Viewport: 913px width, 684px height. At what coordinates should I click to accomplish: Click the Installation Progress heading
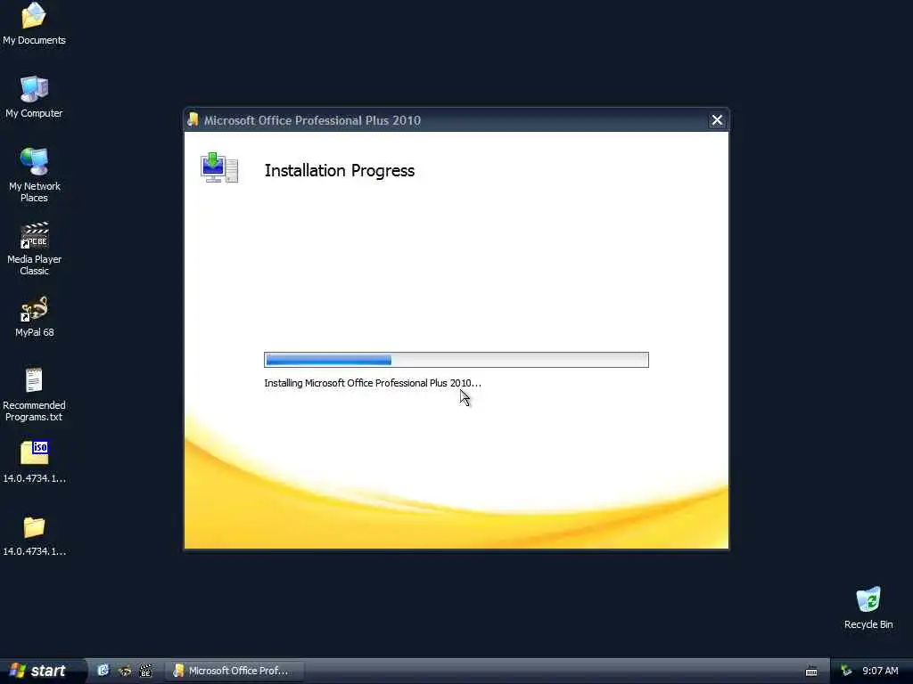pos(340,170)
